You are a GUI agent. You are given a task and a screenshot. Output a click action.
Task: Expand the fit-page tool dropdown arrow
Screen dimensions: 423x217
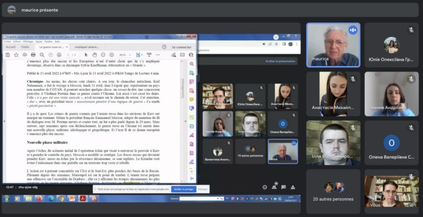[142, 55]
